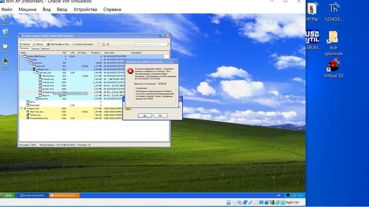Click the find window and thread icon
369x207 pixels.
[x=103, y=44]
